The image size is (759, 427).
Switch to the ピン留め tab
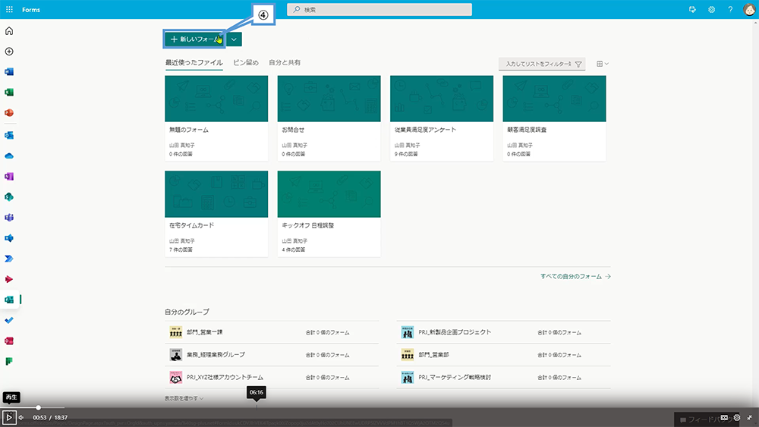pos(245,63)
